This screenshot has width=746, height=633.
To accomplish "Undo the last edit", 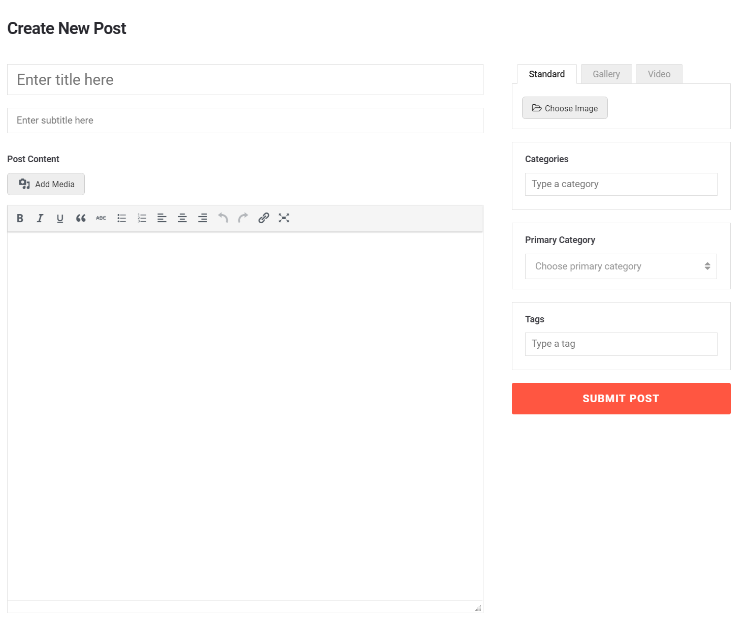I will click(x=223, y=218).
